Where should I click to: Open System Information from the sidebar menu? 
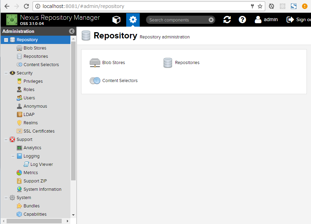click(x=19, y=189)
